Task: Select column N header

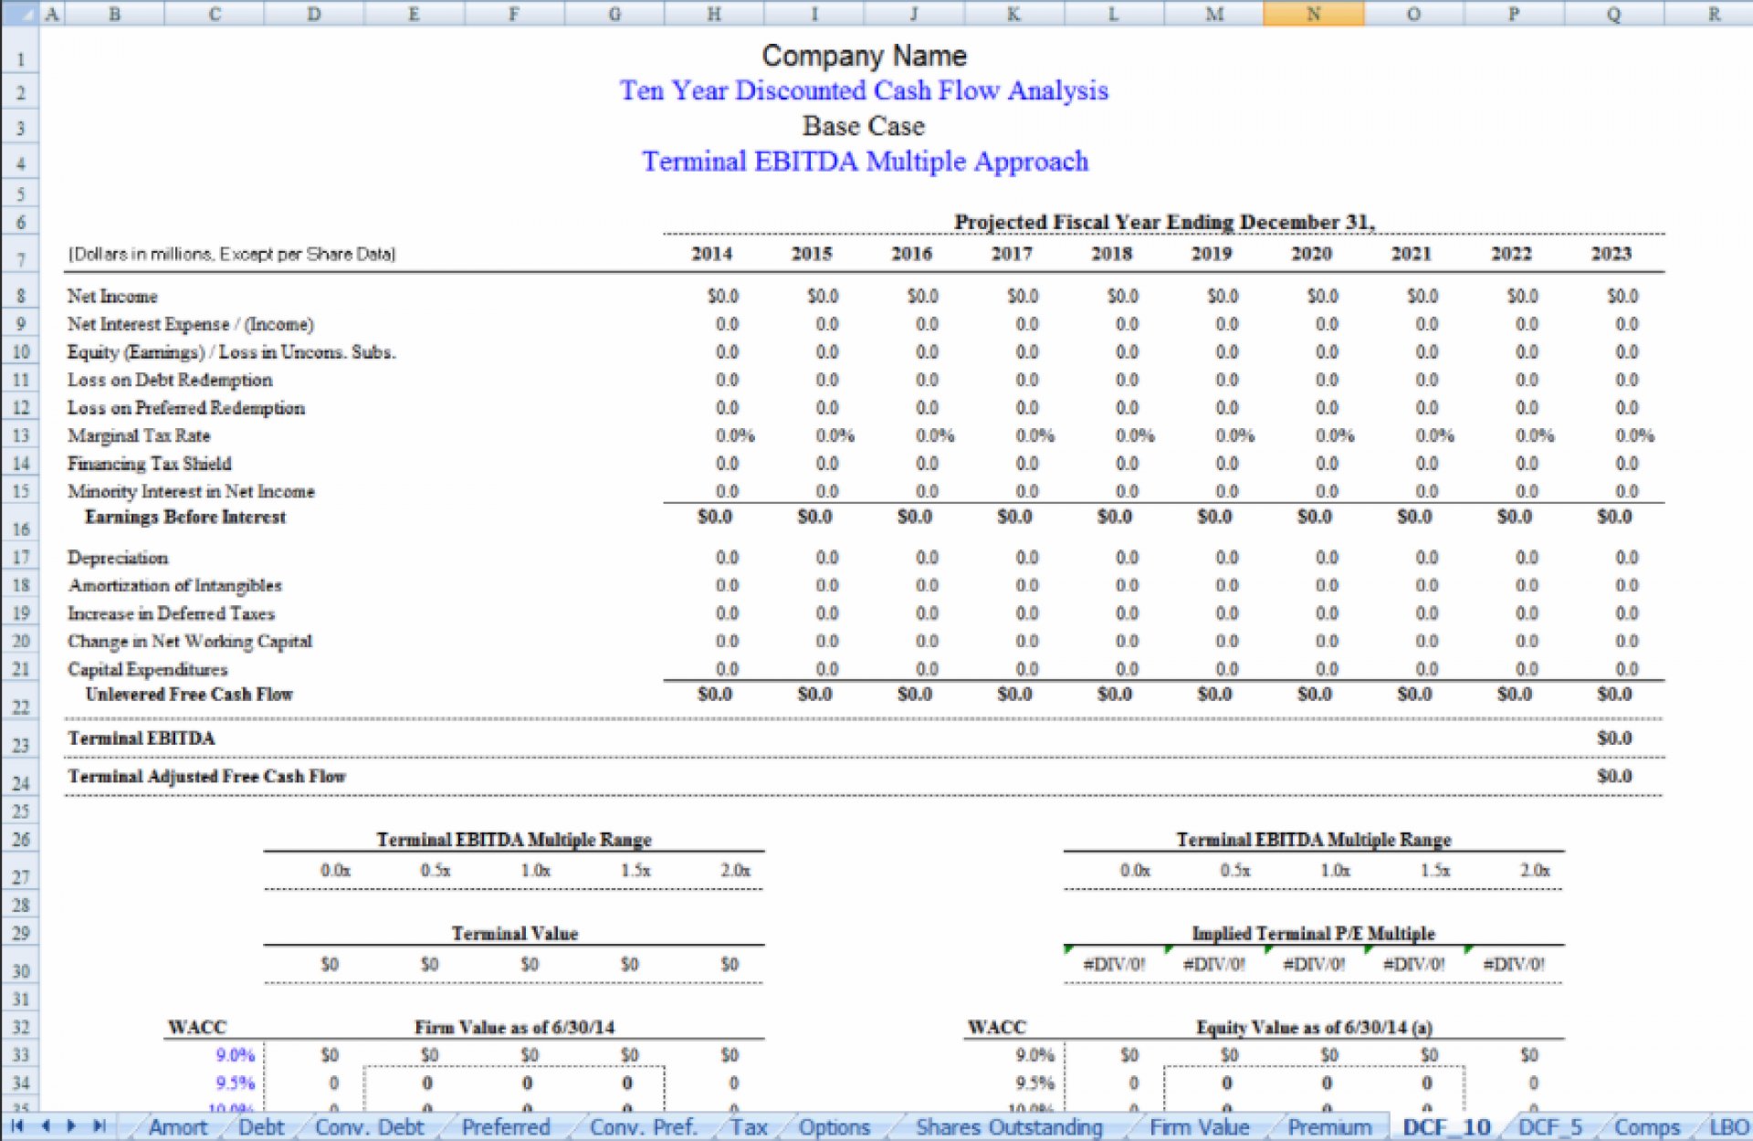Action: [1313, 13]
